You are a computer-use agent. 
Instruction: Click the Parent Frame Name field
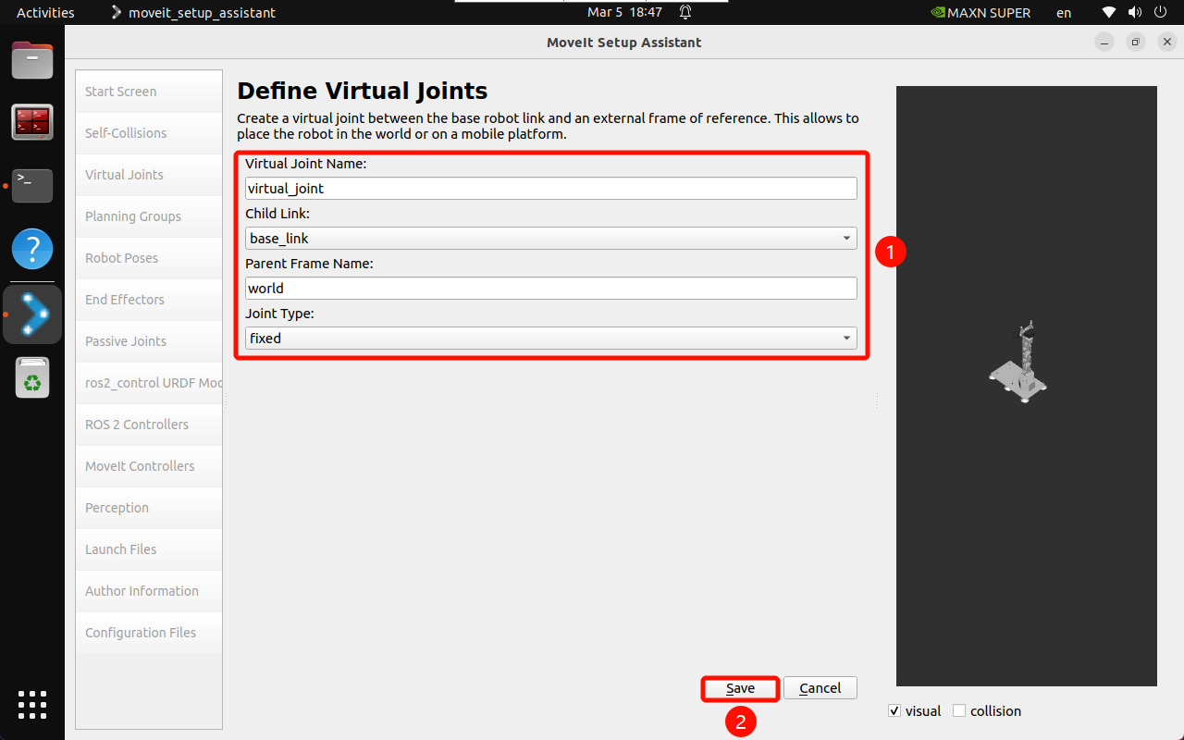click(x=551, y=288)
